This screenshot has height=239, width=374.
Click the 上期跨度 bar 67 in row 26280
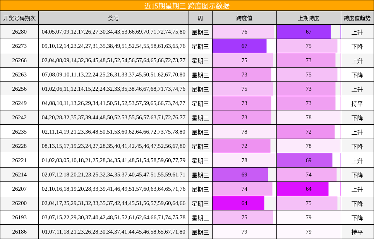[304, 32]
